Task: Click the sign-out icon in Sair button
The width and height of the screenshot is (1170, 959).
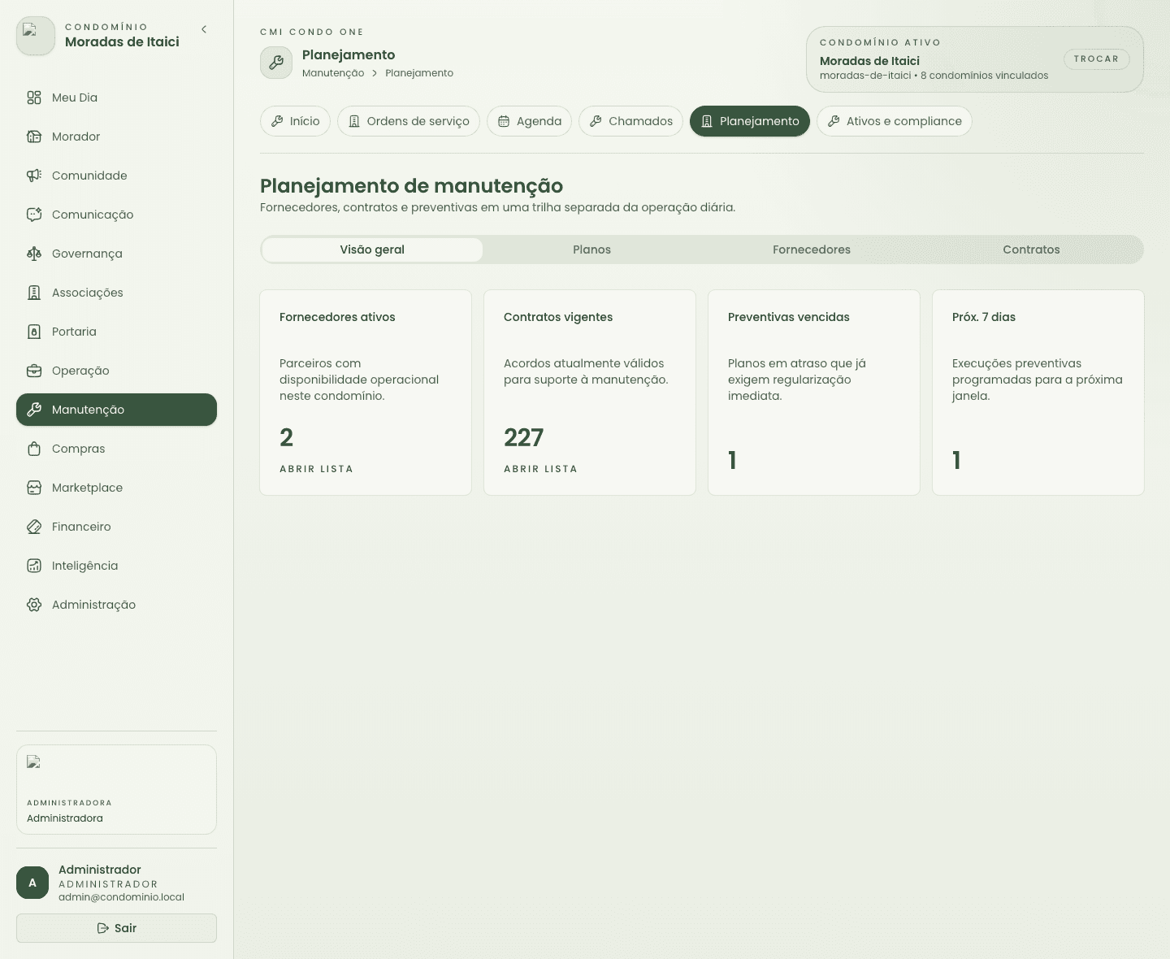Action: [x=103, y=928]
